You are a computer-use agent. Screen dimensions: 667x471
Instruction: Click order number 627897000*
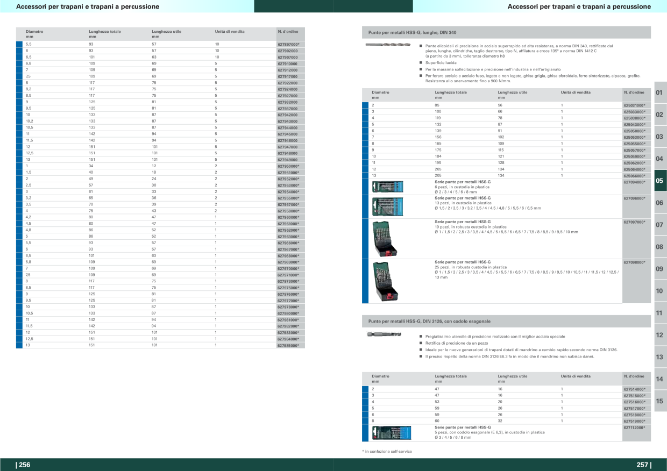(x=288, y=44)
